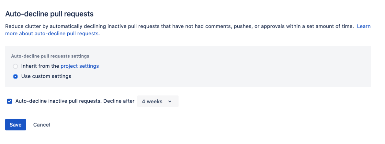This screenshot has width=385, height=144.
Task: Click the 'Auto-decline pull requests settings' group label
Action: [50, 56]
